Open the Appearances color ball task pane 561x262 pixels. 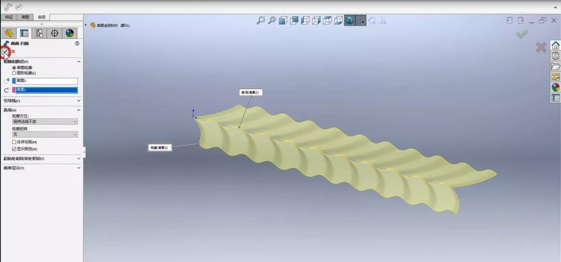pyautogui.click(x=556, y=87)
